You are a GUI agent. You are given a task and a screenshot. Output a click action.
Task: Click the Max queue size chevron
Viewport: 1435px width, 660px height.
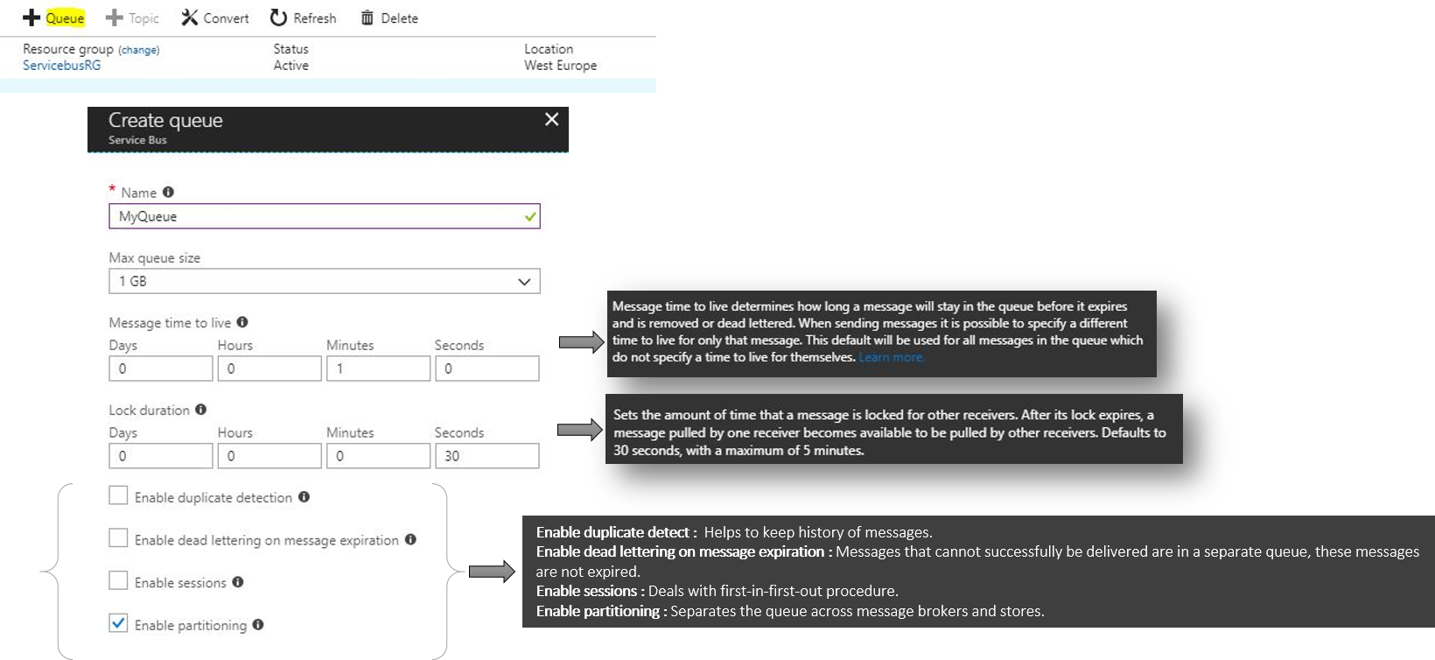pos(524,282)
